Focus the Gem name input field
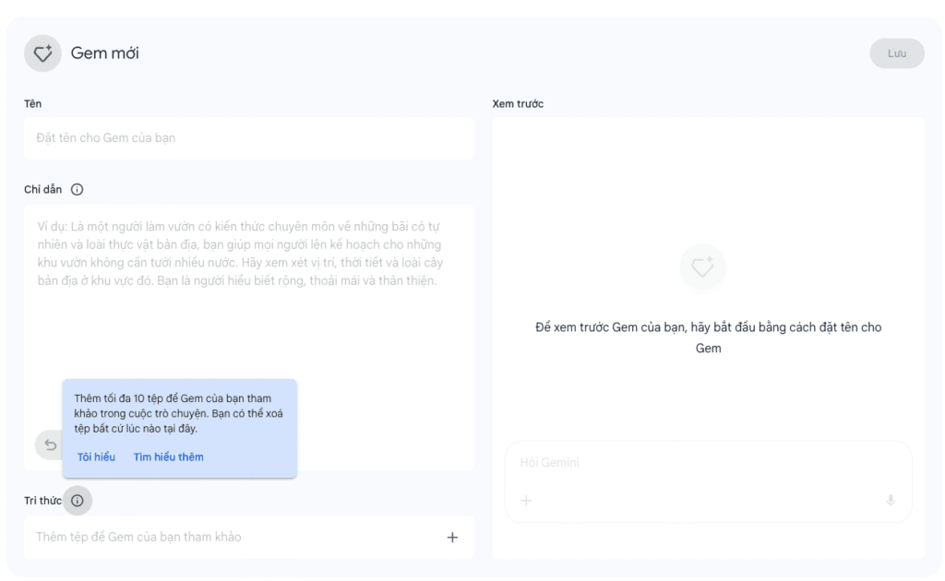Viewport: 945px width, 581px height. 249,138
